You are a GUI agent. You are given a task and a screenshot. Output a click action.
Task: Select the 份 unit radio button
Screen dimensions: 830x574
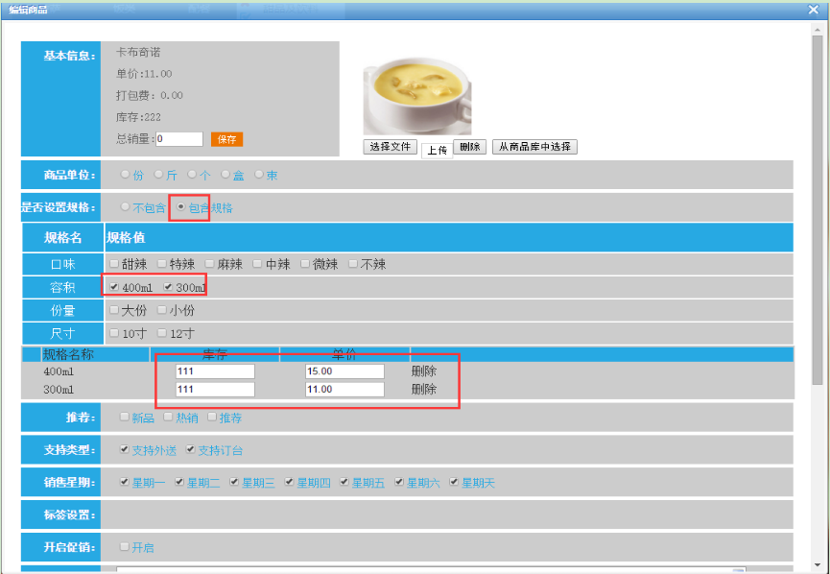[x=125, y=175]
